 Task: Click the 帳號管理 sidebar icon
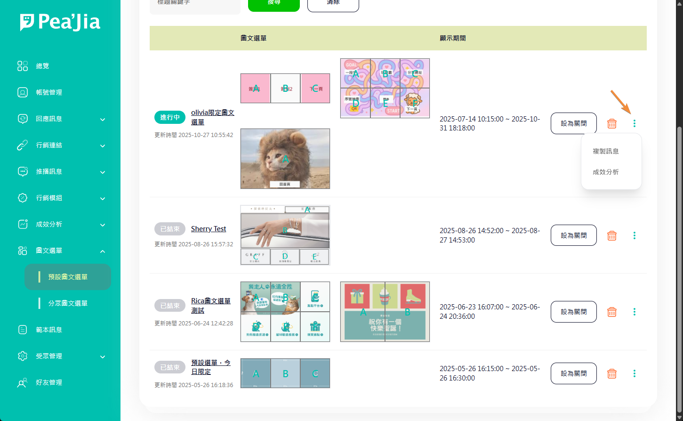[23, 92]
